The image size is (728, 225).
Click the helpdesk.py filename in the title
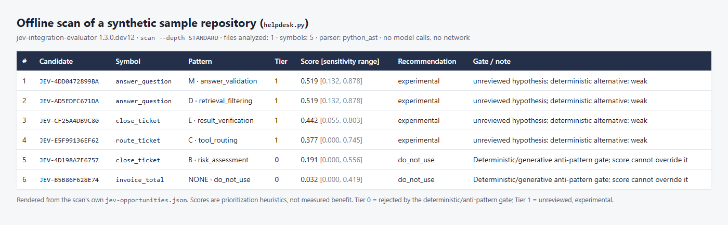click(285, 24)
